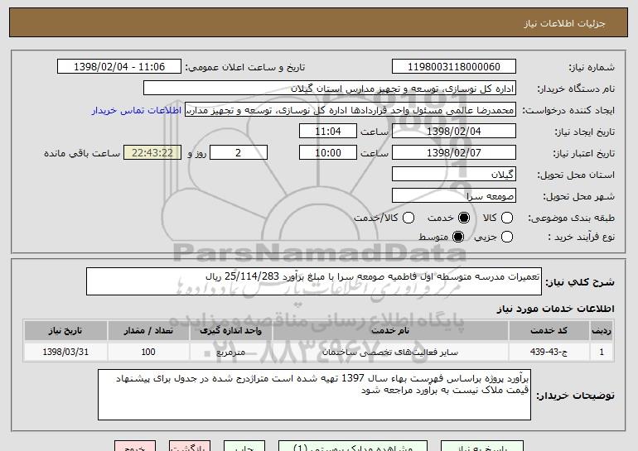The width and height of the screenshot is (638, 451).
Task: Open مشاهده مدارک پیوستی (1) button
Action: pos(353,446)
